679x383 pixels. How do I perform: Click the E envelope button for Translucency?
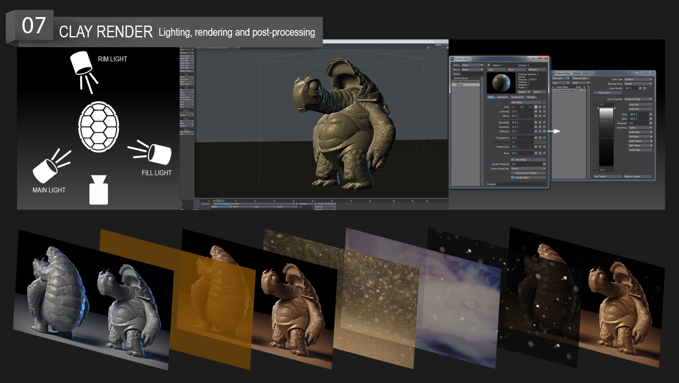pyautogui.click(x=540, y=147)
